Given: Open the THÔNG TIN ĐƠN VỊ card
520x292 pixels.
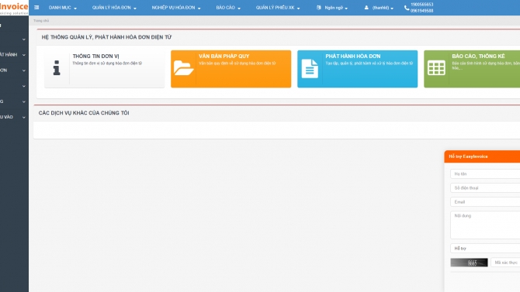Looking at the screenshot, I should pyautogui.click(x=105, y=69).
